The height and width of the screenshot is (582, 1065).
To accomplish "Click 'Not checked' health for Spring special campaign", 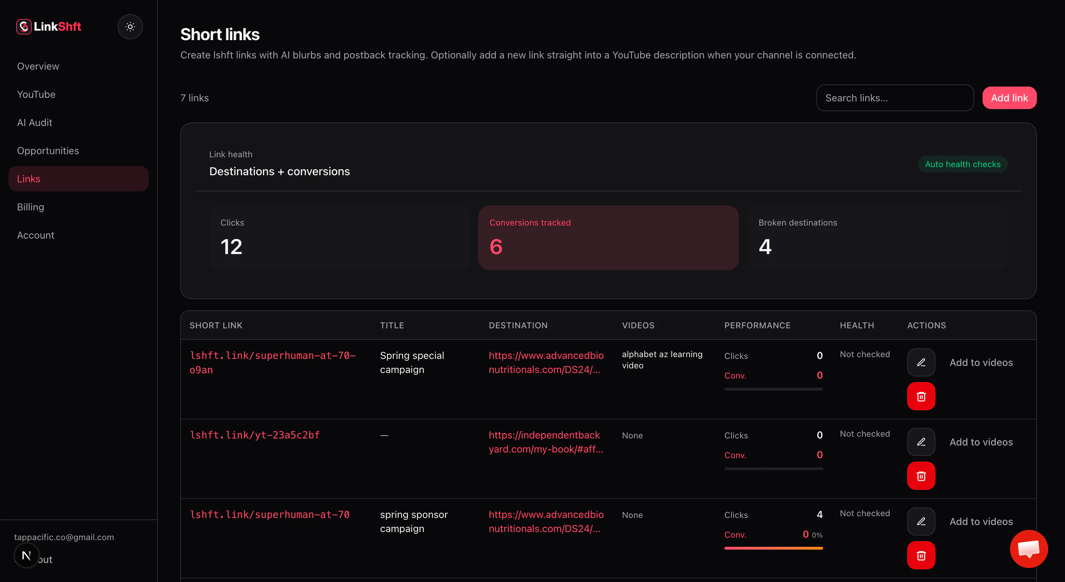I will click(865, 354).
